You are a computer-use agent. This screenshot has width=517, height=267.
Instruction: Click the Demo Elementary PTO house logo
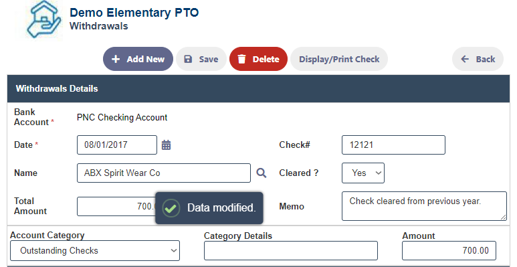pyautogui.click(x=43, y=19)
